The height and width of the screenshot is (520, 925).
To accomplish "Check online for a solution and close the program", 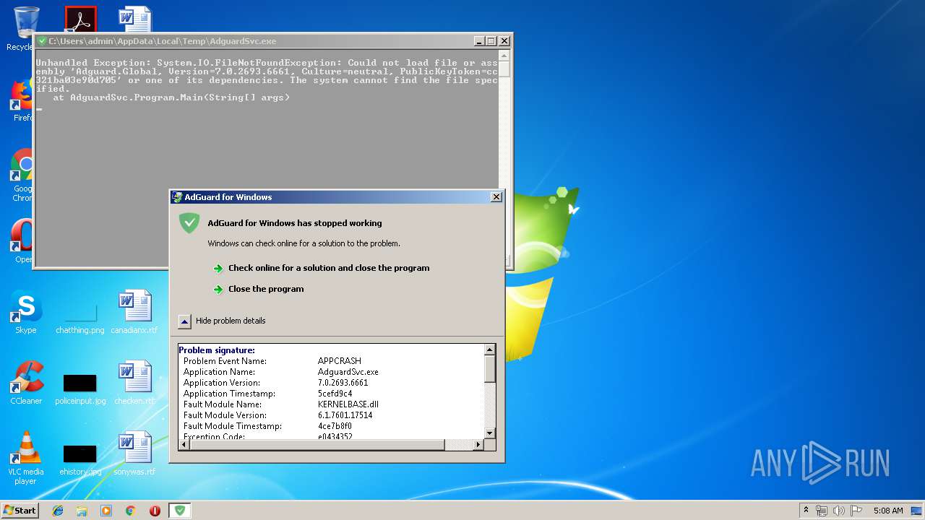I will (329, 268).
